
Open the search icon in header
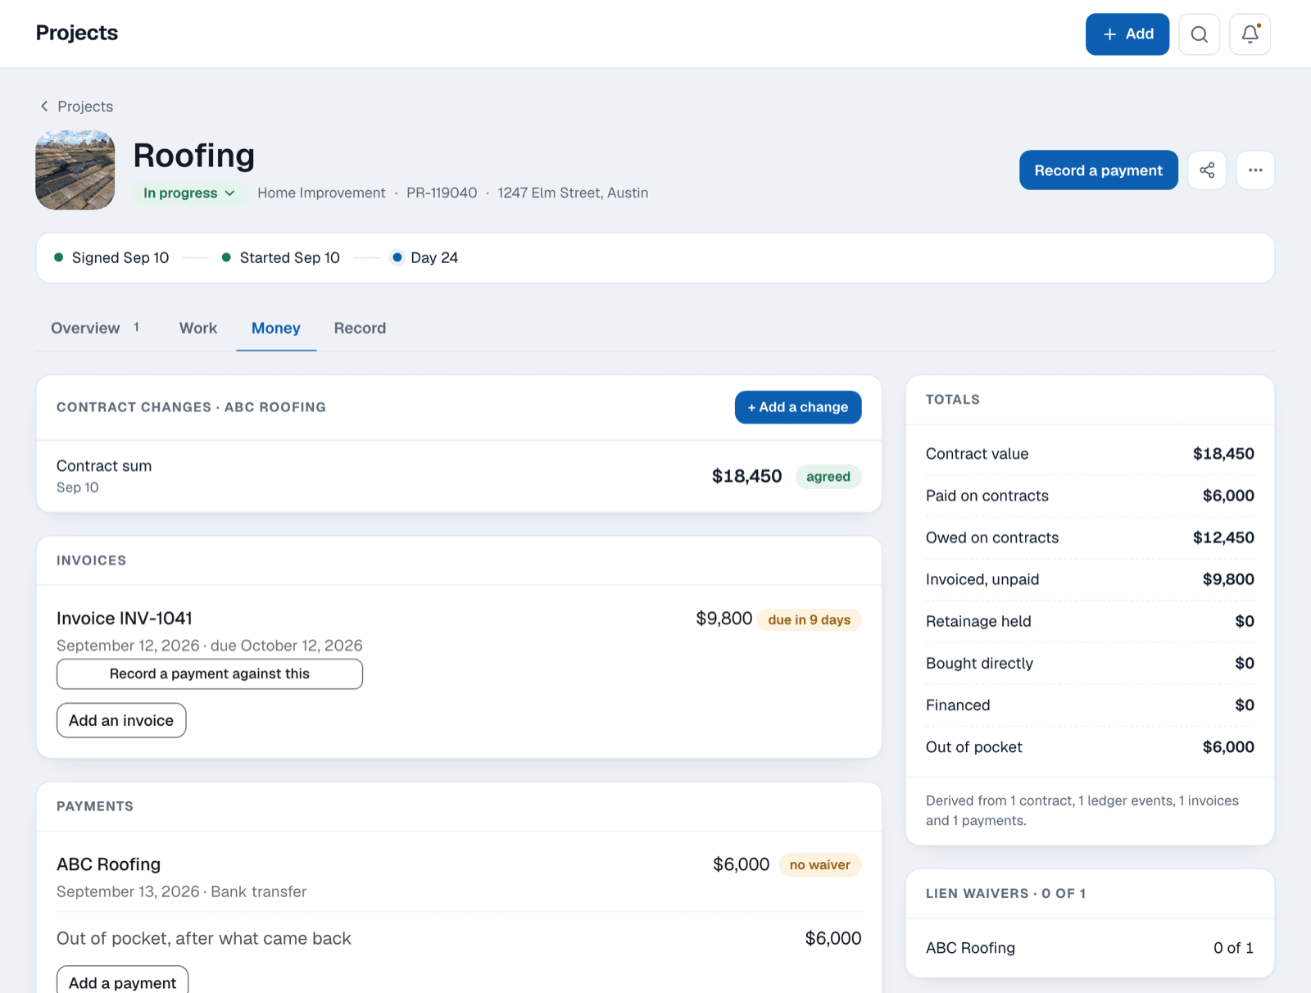pos(1200,34)
